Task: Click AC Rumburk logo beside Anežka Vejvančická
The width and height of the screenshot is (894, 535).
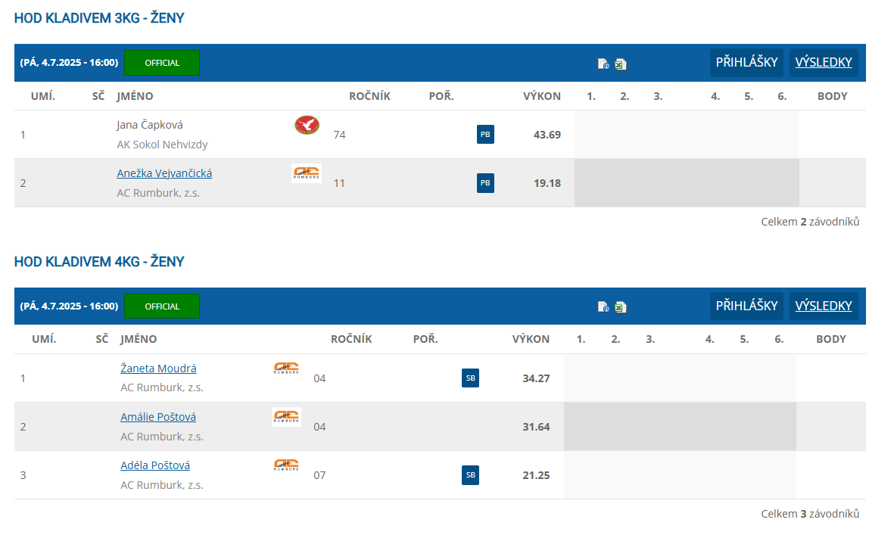Action: (307, 173)
